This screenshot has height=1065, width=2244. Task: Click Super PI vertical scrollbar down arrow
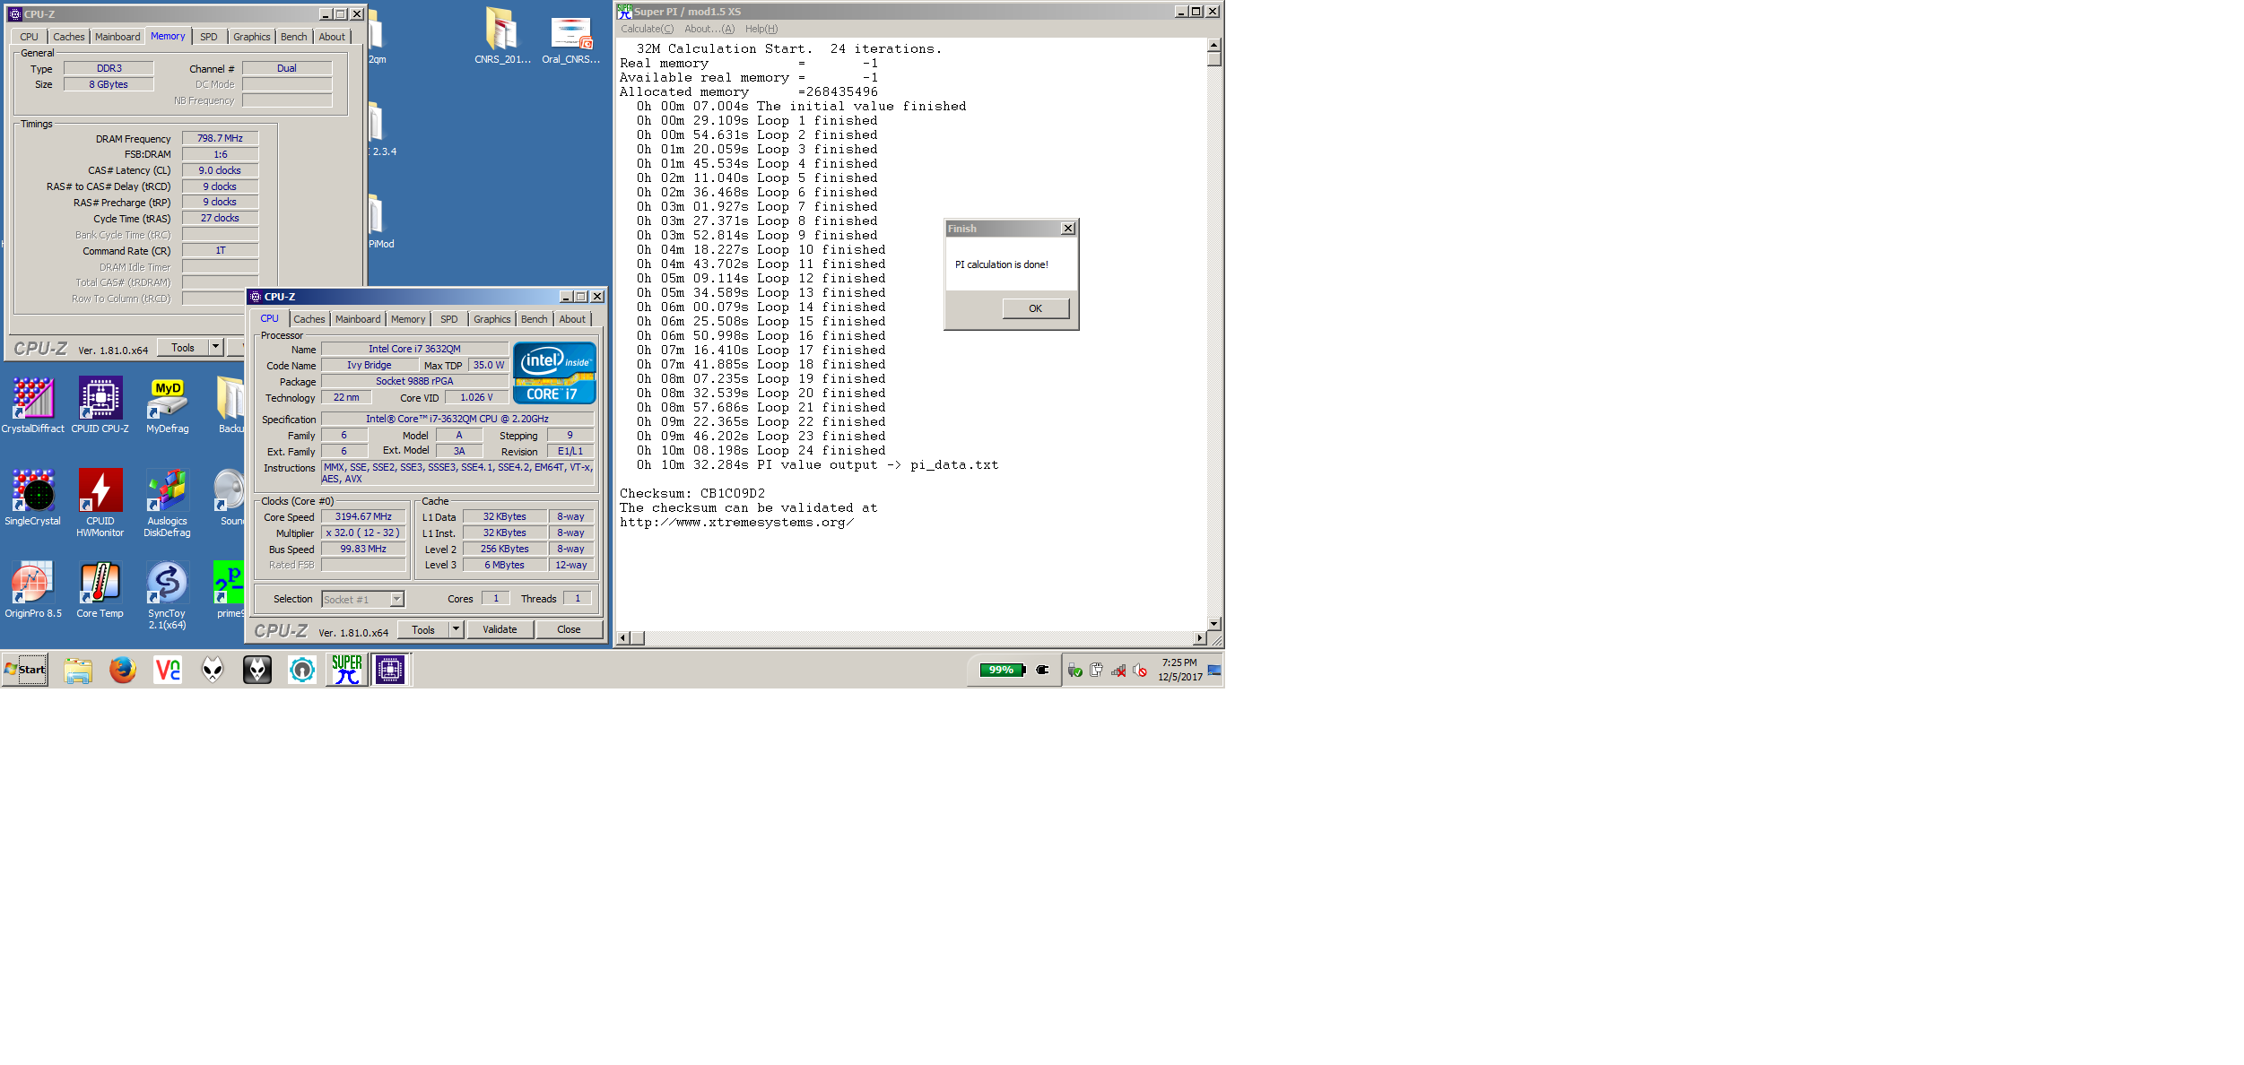(x=1214, y=623)
